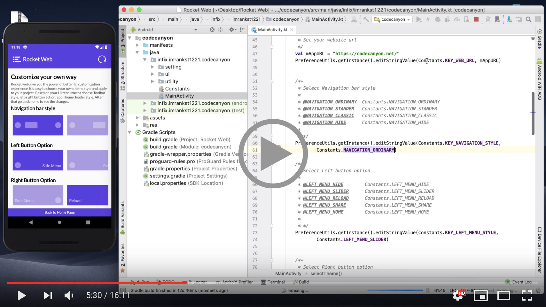Viewport: 546px width, 307px height.
Task: Run the app with the Run icon
Action: click(419, 20)
